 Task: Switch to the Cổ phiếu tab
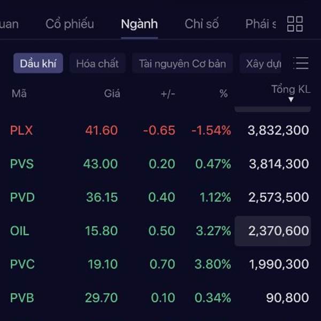(x=70, y=24)
